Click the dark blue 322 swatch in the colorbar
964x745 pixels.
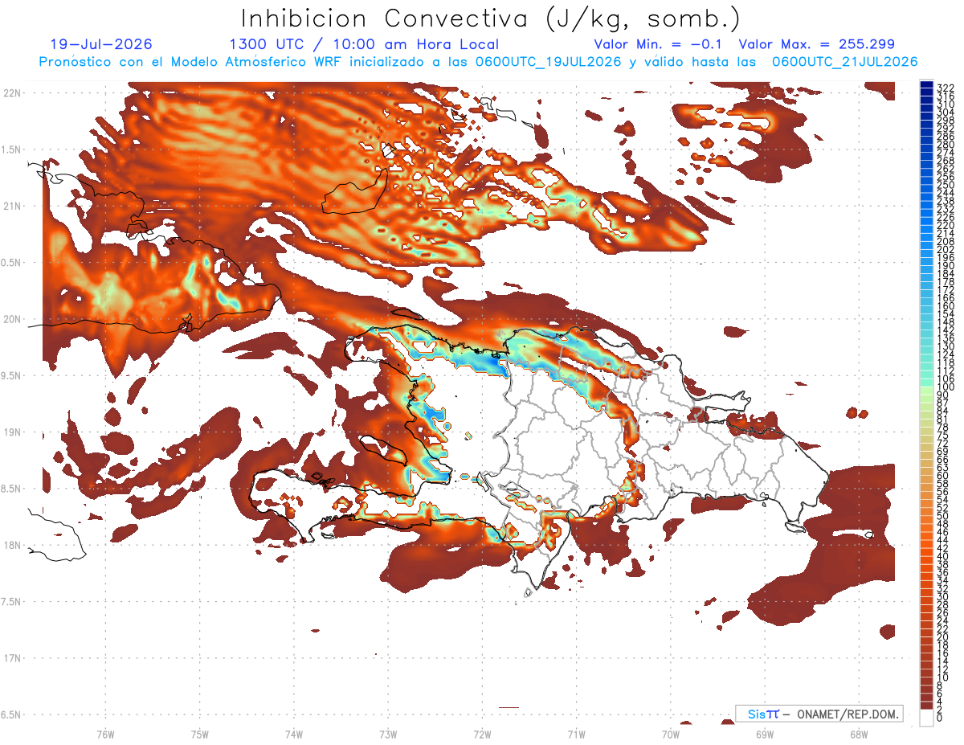[x=926, y=84]
